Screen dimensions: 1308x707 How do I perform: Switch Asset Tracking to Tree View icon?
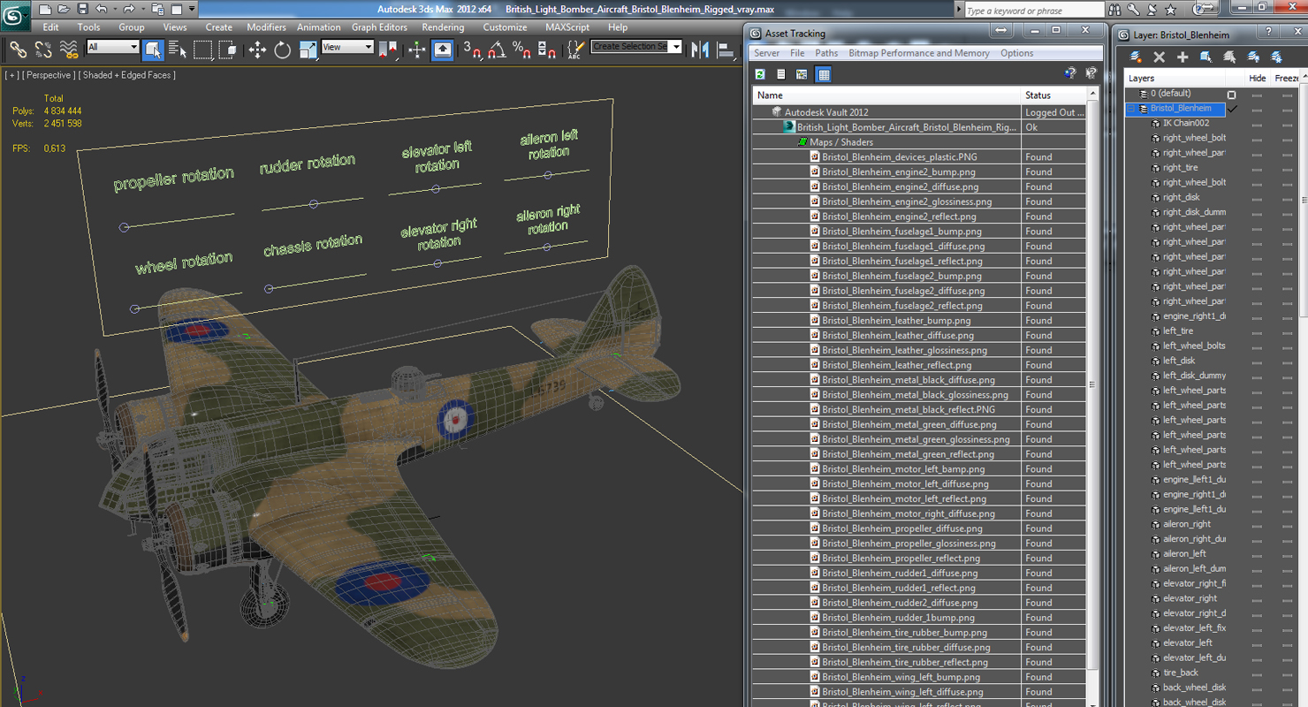point(802,74)
